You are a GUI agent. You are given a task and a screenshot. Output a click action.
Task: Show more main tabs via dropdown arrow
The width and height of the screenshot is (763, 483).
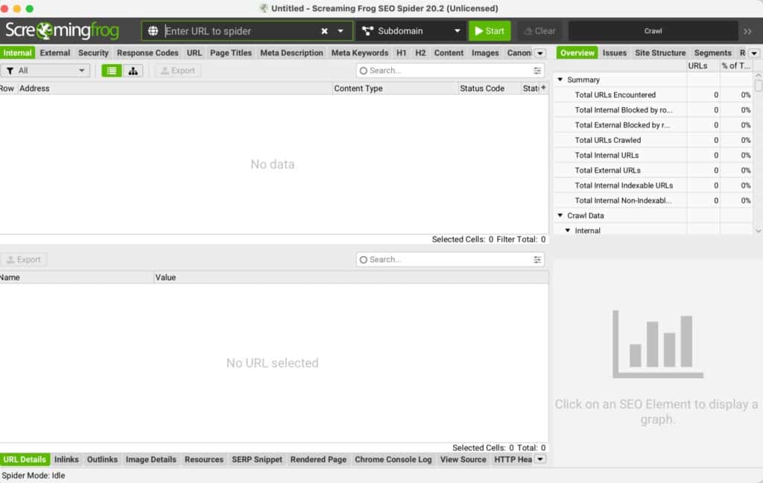pyautogui.click(x=540, y=53)
